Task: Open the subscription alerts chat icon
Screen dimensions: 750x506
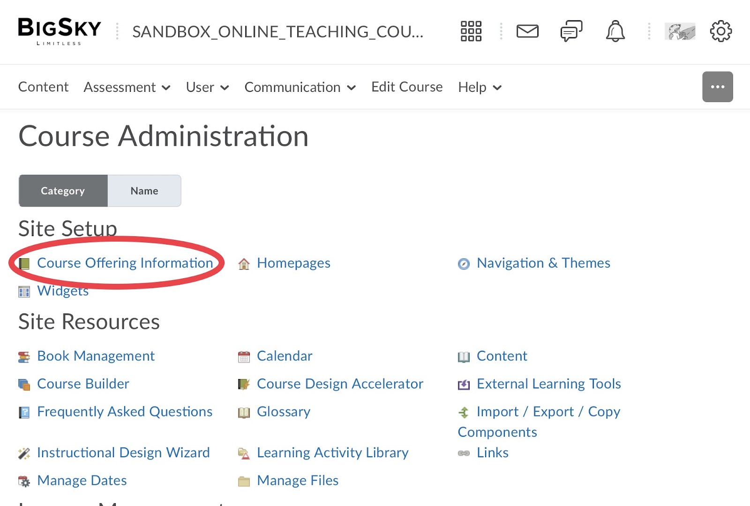Action: tap(571, 31)
